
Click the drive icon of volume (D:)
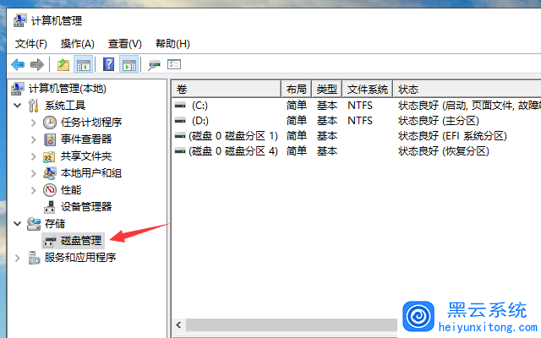[180, 121]
